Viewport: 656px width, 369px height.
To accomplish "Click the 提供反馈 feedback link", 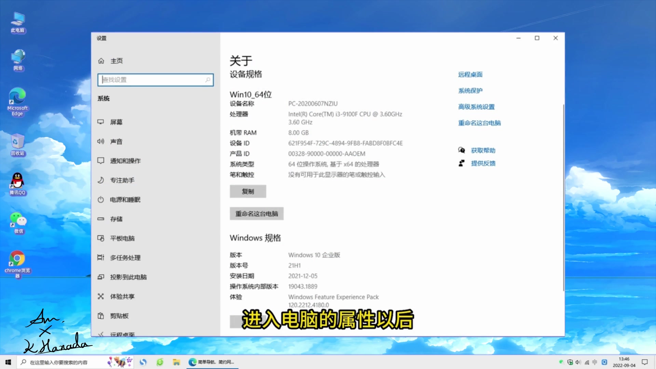I will pos(483,163).
